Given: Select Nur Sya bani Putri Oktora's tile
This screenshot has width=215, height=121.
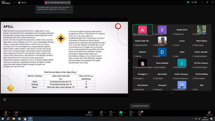Looking at the screenshot, I should click(x=142, y=63).
